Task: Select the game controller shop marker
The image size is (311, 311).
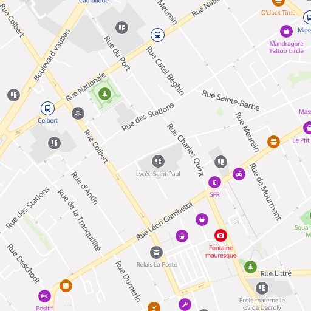Action: coord(239,174)
